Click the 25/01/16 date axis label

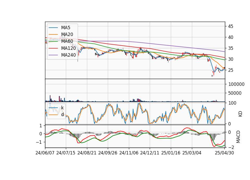(x=171, y=153)
